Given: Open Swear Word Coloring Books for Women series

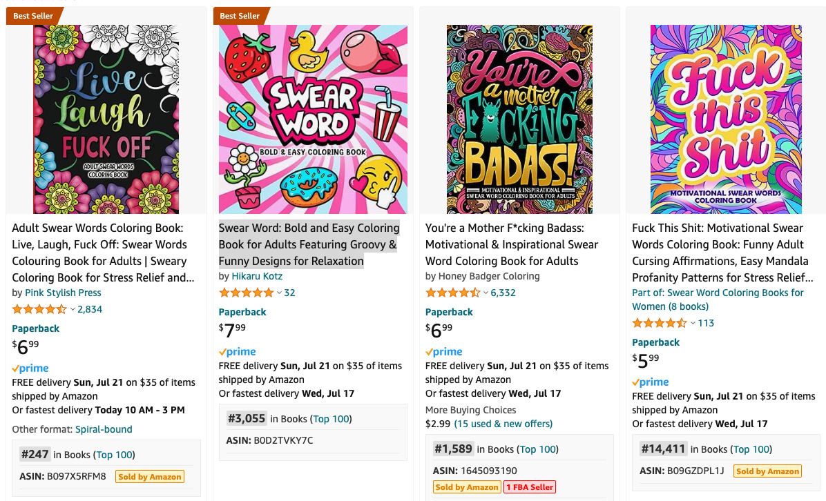Looking at the screenshot, I should click(x=718, y=299).
